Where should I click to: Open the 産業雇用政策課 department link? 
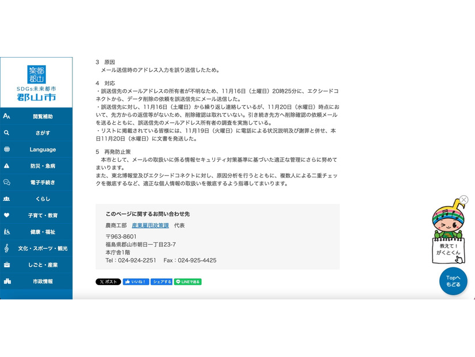click(150, 225)
